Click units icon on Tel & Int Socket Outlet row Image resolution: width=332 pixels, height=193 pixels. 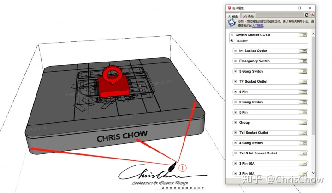point(303,153)
